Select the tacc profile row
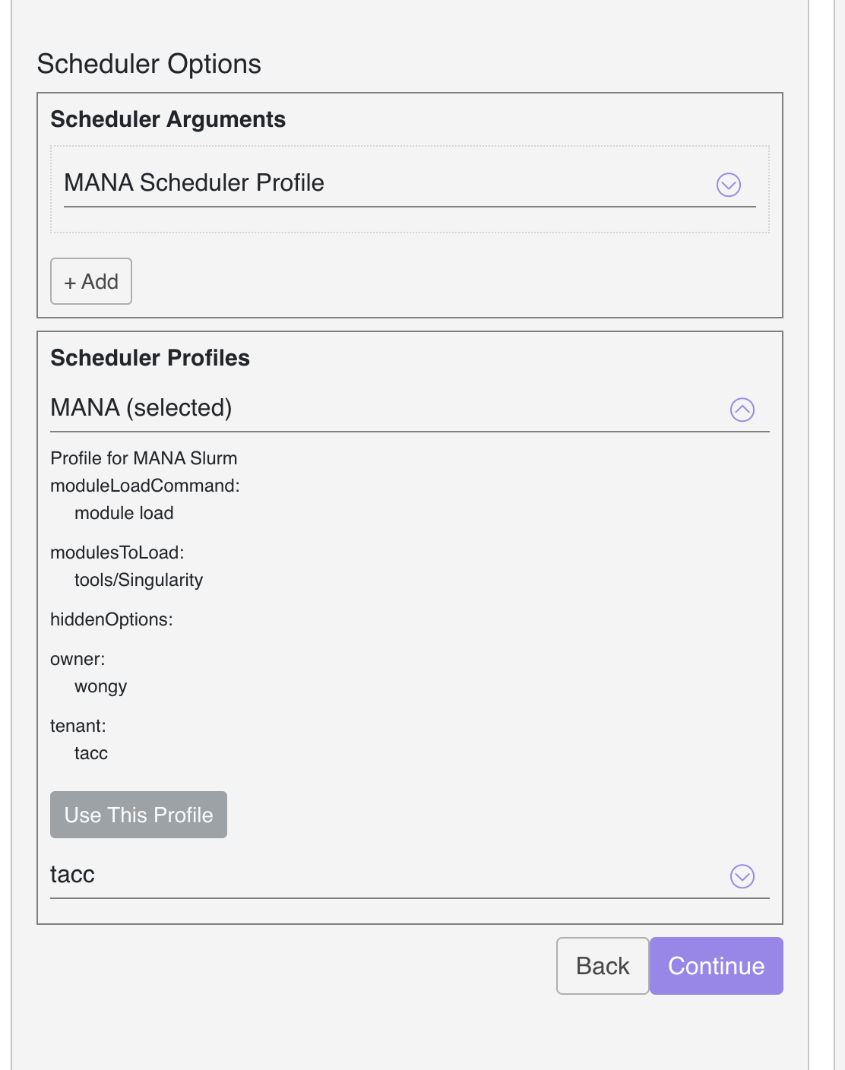The height and width of the screenshot is (1070, 845). pyautogui.click(x=72, y=875)
